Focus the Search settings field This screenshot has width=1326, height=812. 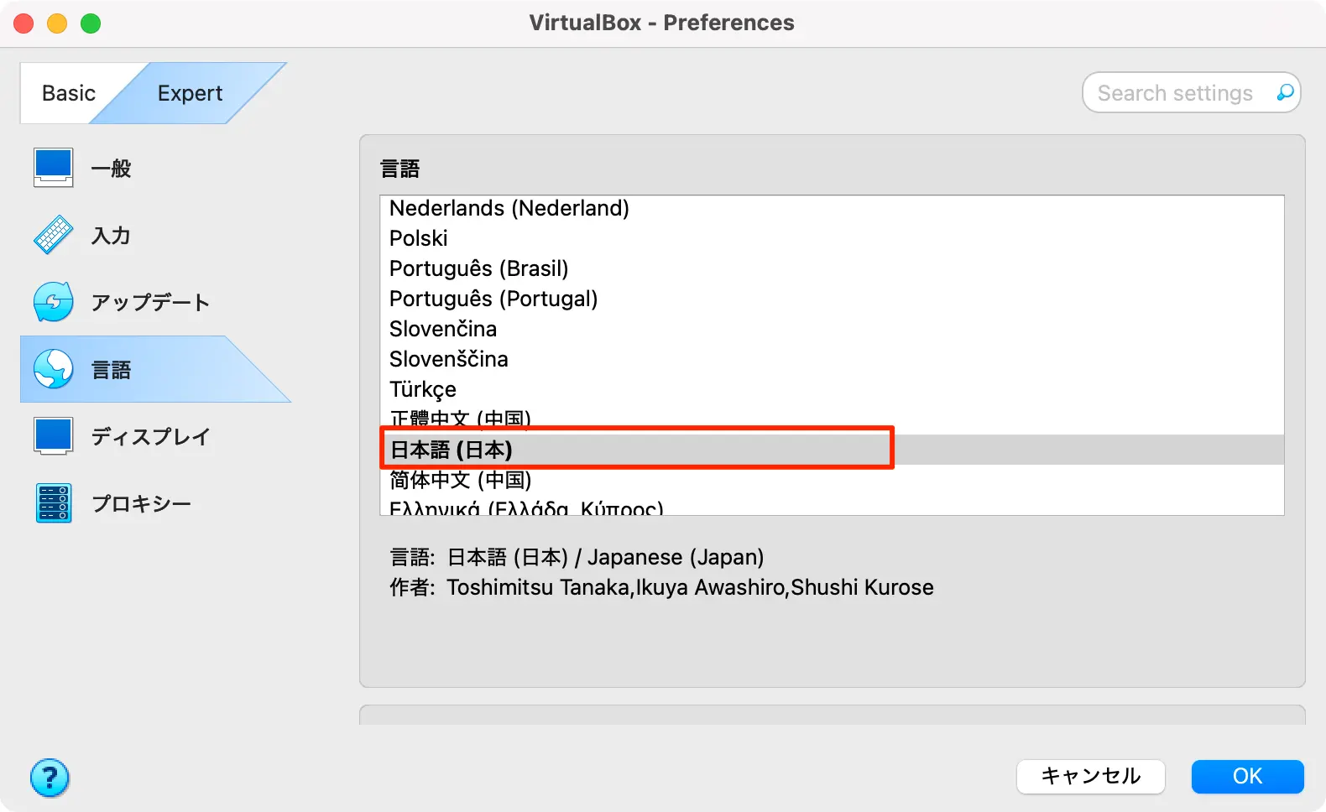click(x=1175, y=93)
